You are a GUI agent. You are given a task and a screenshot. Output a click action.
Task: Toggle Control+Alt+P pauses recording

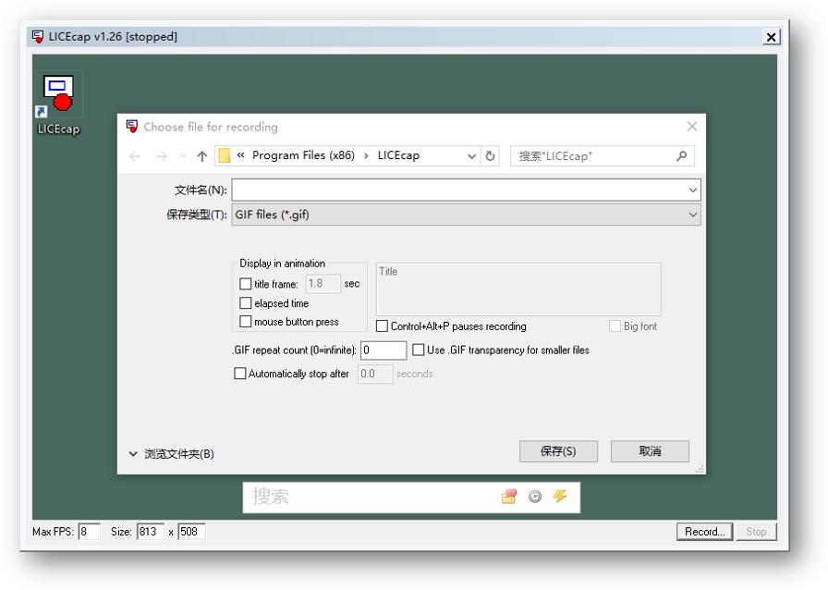[382, 326]
